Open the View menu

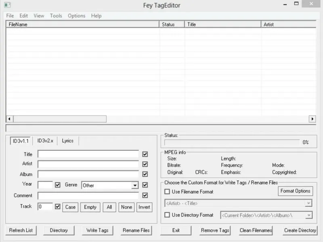coord(39,16)
